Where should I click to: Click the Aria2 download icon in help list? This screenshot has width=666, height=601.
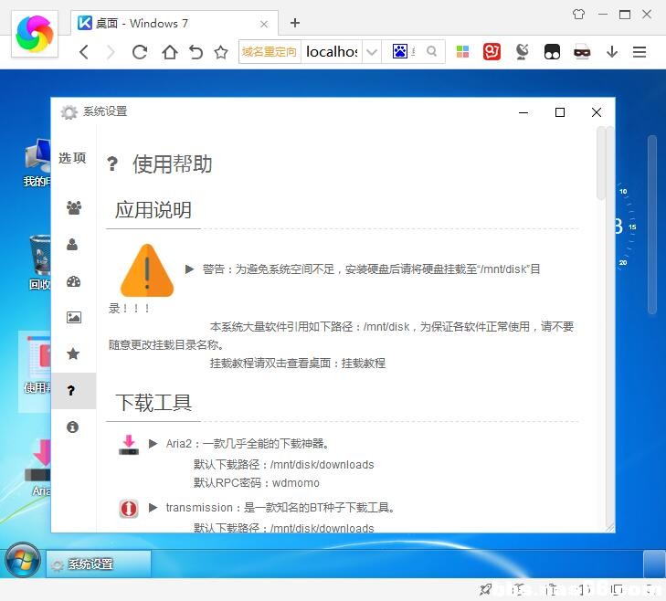(129, 445)
